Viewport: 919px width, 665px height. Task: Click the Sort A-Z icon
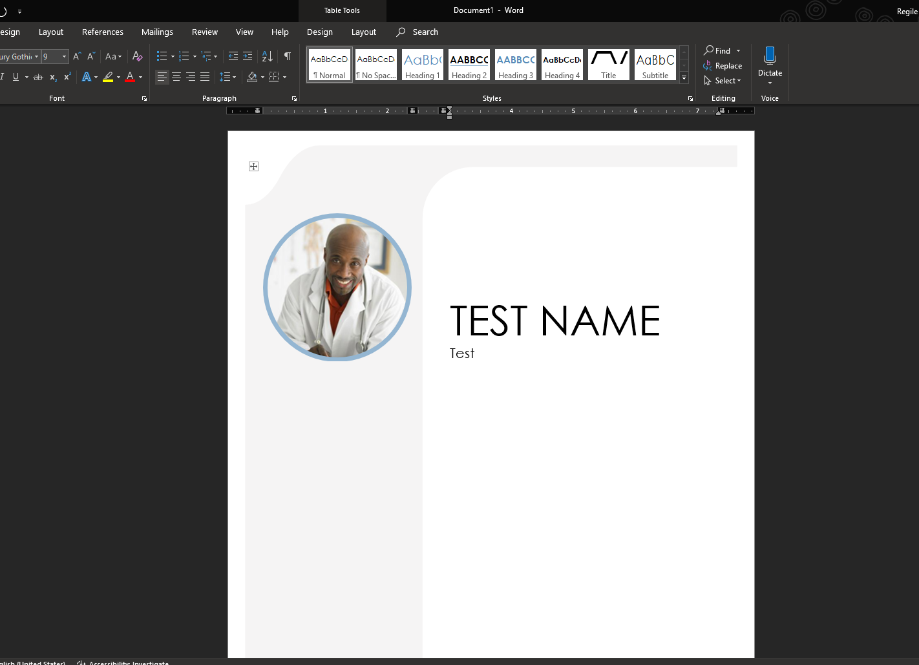tap(268, 57)
